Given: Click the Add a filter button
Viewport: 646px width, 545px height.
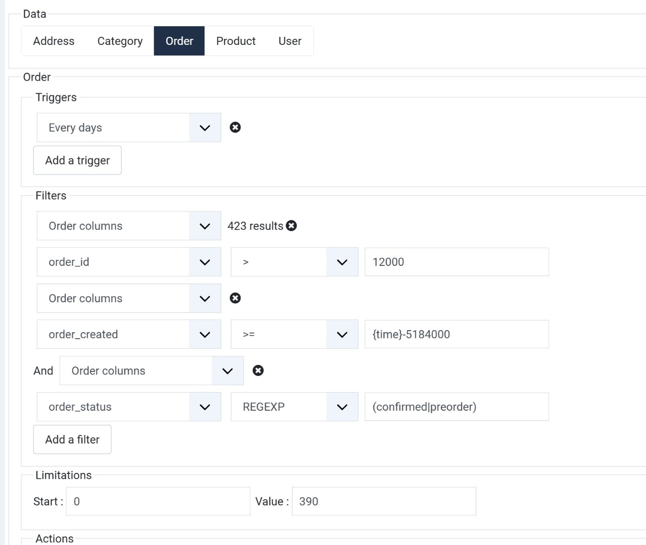Looking at the screenshot, I should coord(72,440).
